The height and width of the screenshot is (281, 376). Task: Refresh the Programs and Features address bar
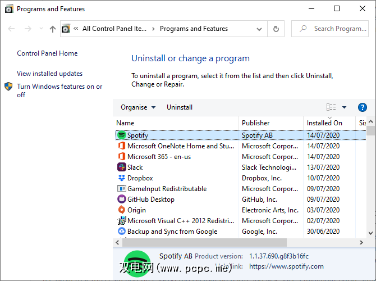(276, 29)
